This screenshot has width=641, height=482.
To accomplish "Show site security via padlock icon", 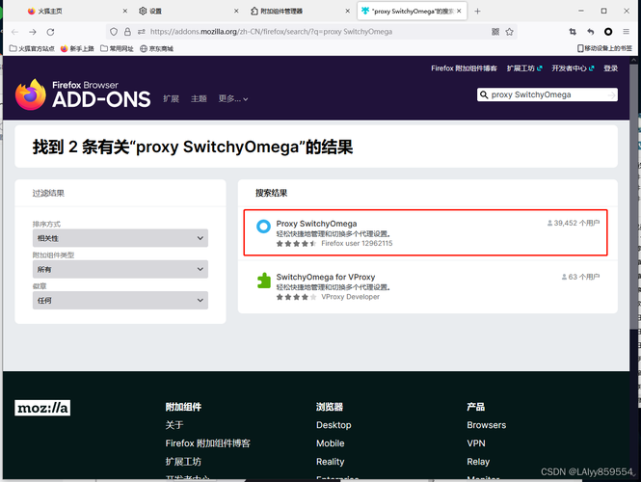I will tap(128, 32).
